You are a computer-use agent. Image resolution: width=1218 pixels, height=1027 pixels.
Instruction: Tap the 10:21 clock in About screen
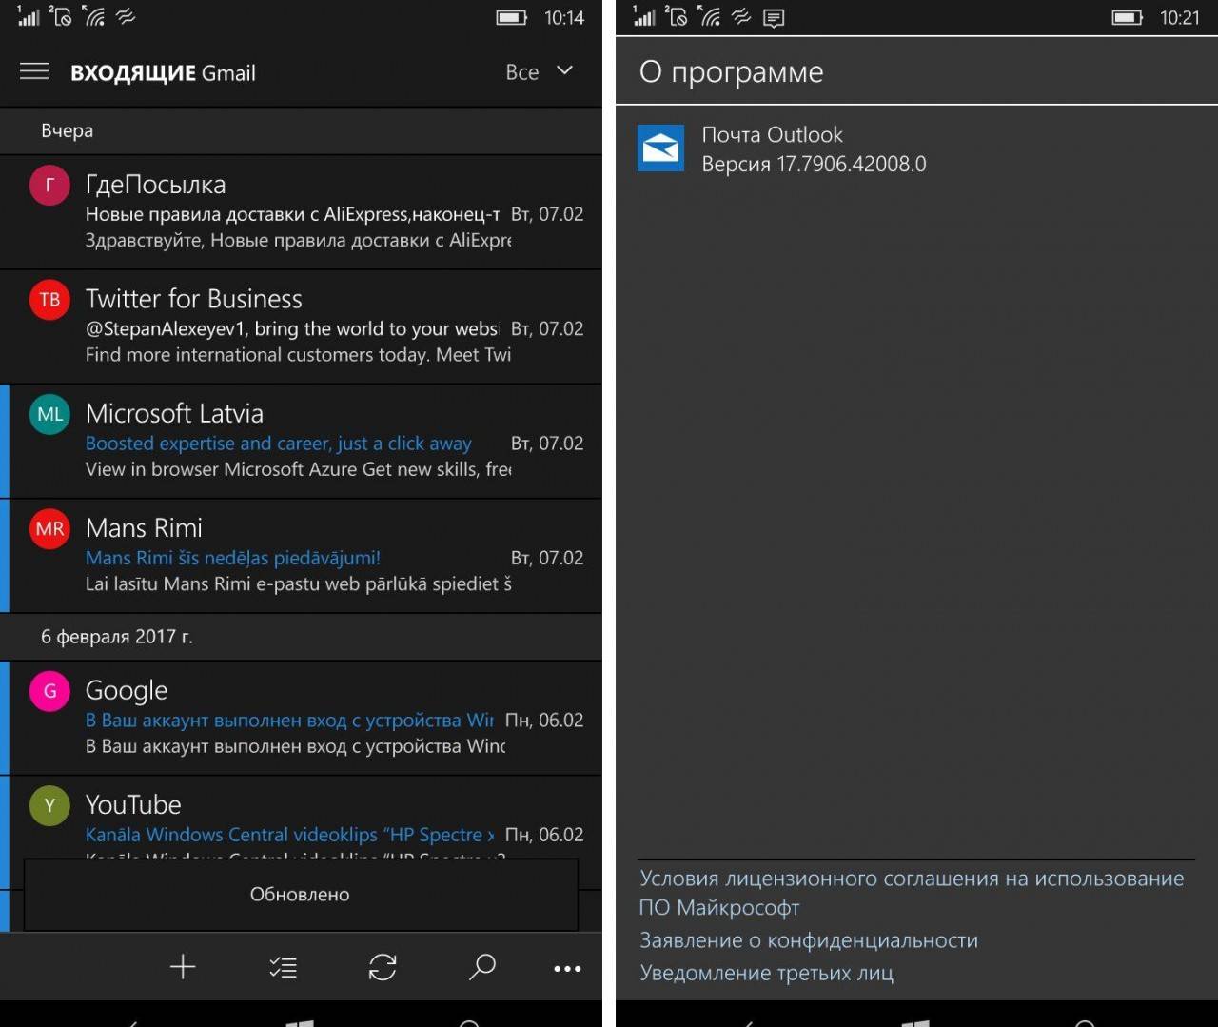click(x=1180, y=17)
